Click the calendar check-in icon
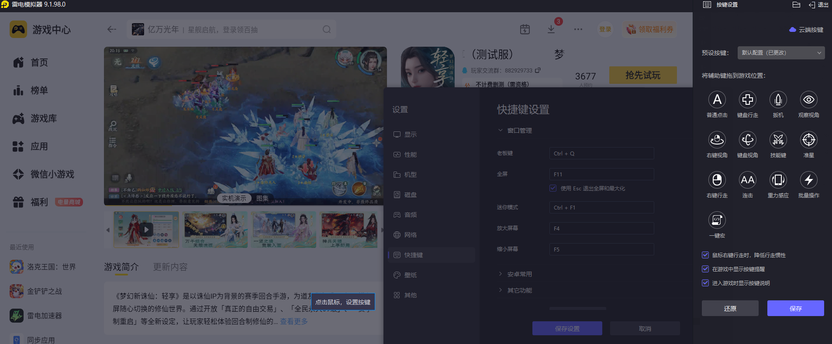Image resolution: width=832 pixels, height=344 pixels. click(x=525, y=29)
